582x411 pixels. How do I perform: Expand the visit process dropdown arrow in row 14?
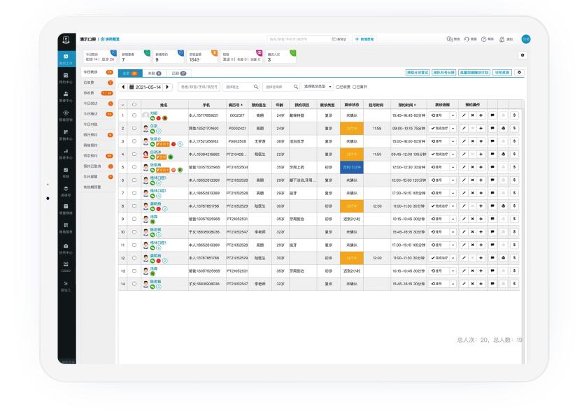point(453,284)
